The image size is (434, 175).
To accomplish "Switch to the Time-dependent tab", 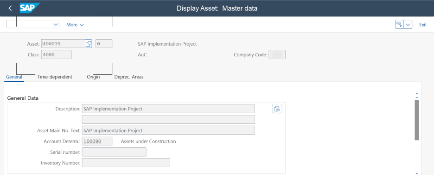I will 55,77.
